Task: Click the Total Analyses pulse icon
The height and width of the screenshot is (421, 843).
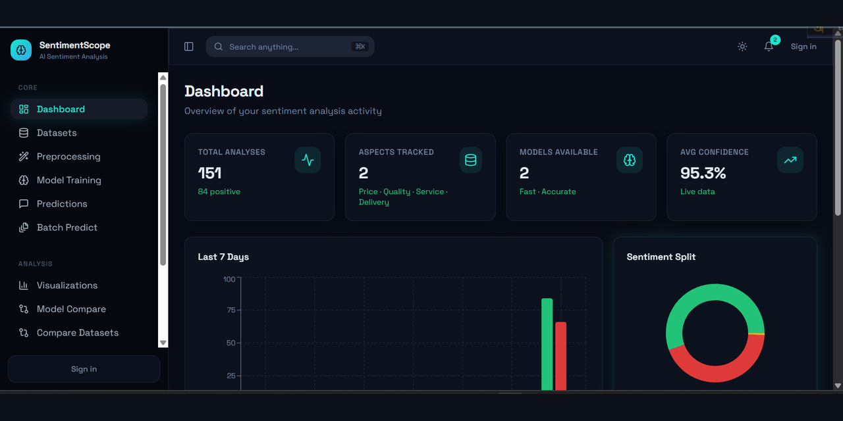Action: (308, 160)
